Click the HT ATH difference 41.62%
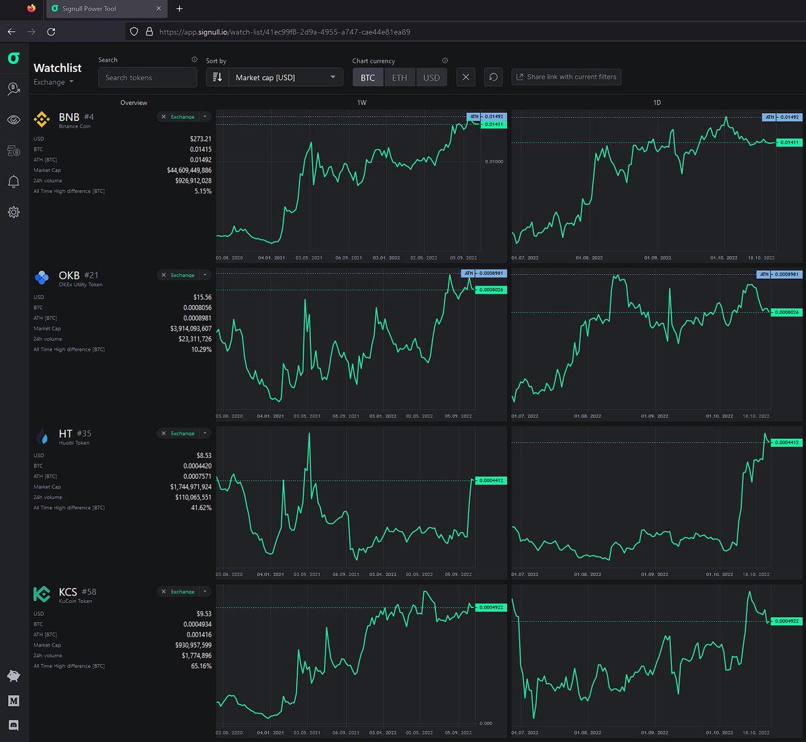Screen dimensions: 806x742 coord(201,508)
